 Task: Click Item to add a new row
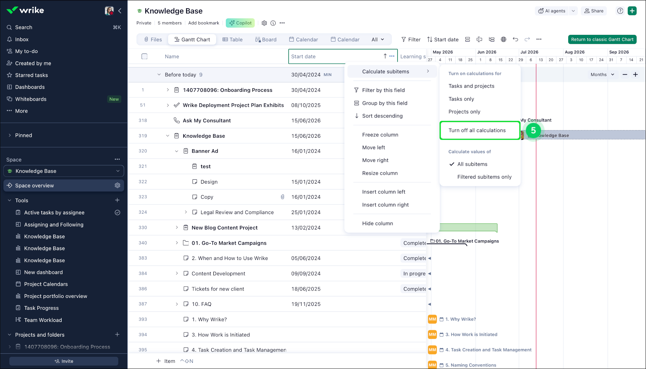pyautogui.click(x=166, y=361)
